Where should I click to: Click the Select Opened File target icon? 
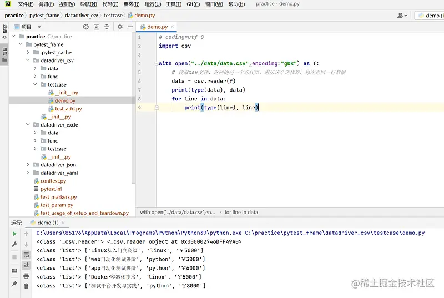(86, 27)
